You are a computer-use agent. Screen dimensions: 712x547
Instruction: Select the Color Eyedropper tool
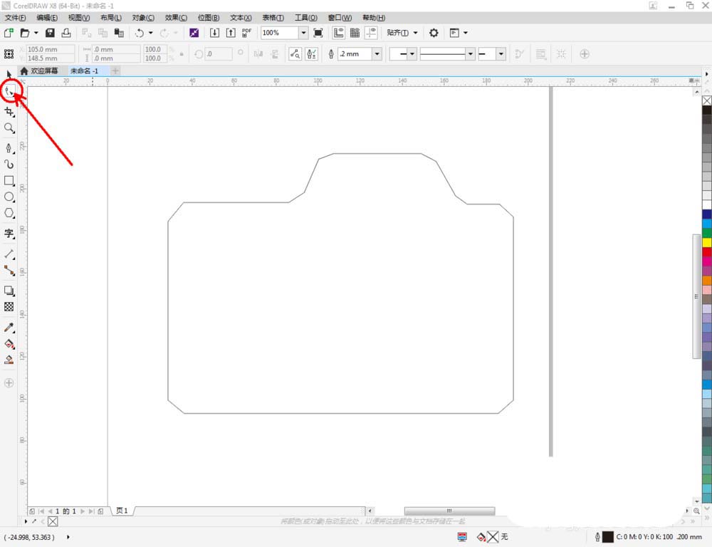[9, 328]
